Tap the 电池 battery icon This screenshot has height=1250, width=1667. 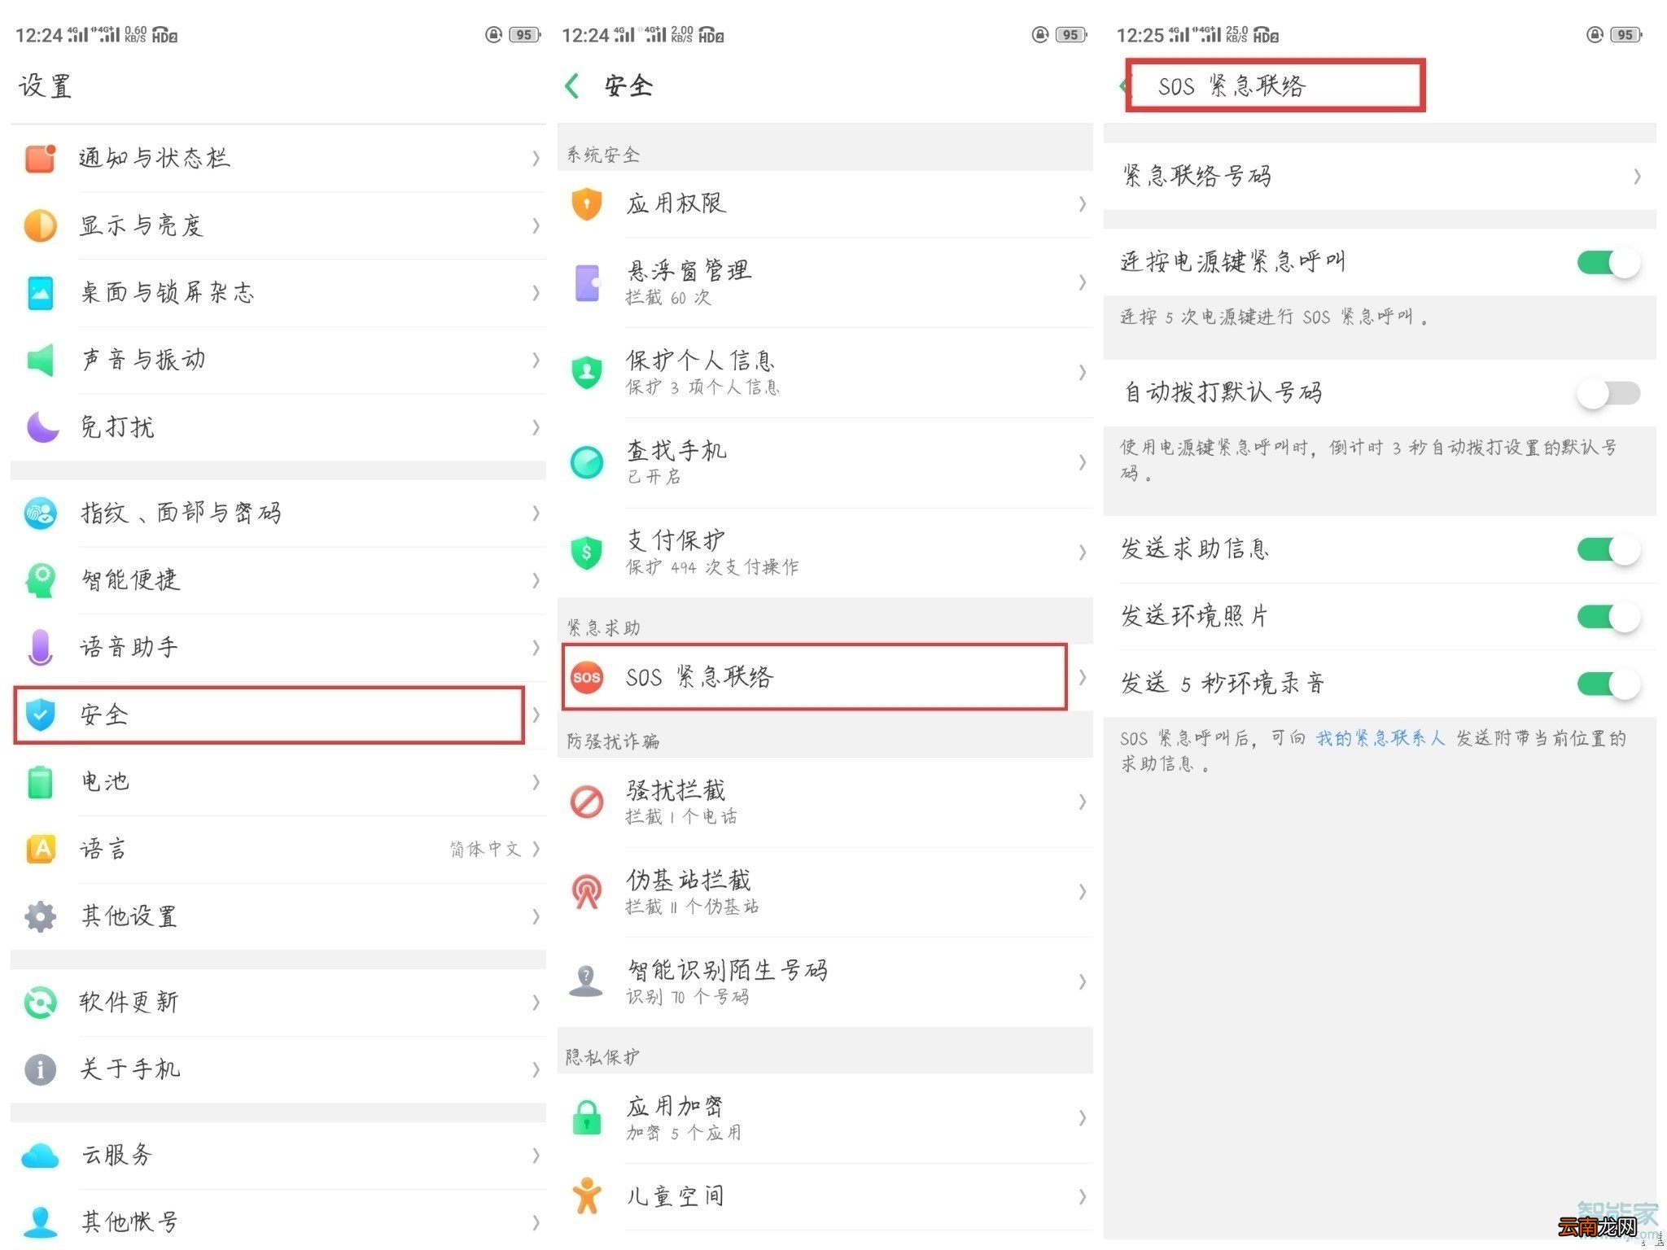[40, 782]
